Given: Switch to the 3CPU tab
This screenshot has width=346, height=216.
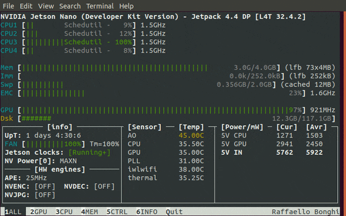Looking at the screenshot, I should 64,212.
